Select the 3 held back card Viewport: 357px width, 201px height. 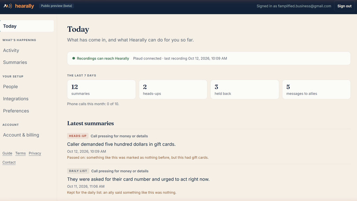[x=245, y=90]
